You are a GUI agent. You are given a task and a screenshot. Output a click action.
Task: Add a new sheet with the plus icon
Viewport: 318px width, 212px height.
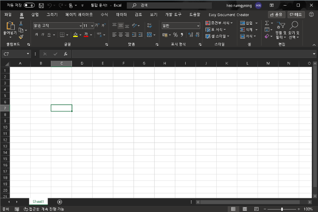coord(60,202)
